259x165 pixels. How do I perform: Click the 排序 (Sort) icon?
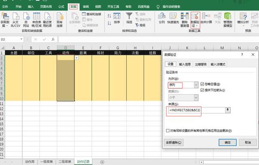click(117, 19)
